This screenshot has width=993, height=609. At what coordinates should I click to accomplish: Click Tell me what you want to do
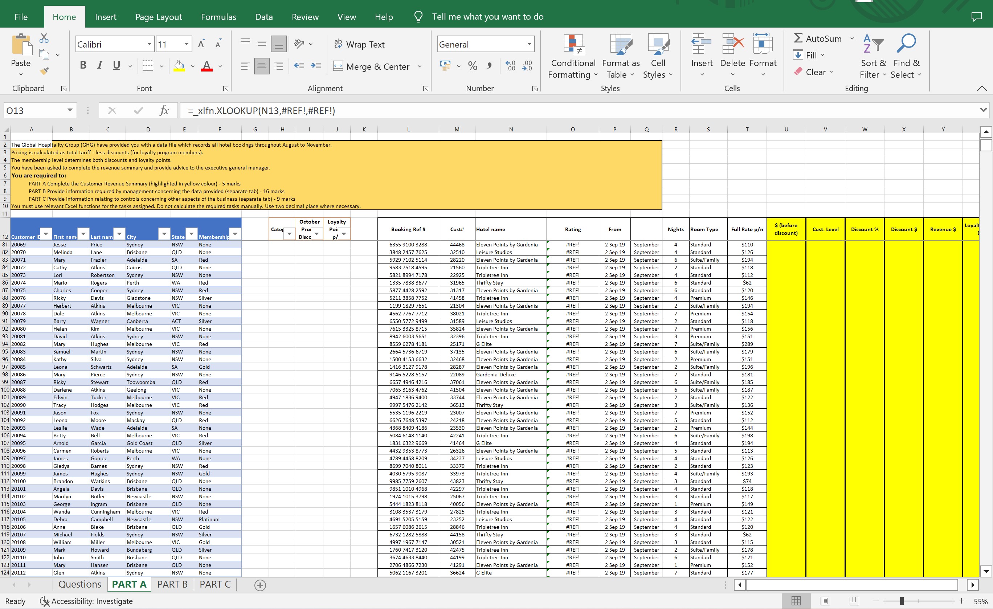(488, 17)
